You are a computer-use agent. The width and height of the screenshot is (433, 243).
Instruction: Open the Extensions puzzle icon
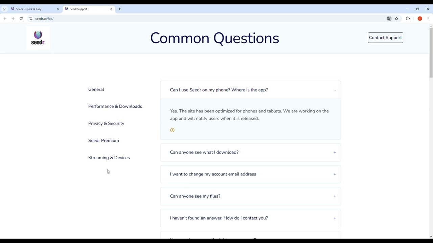click(x=408, y=19)
